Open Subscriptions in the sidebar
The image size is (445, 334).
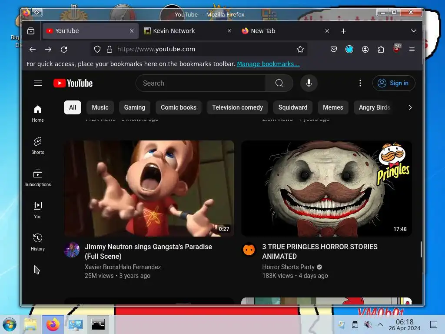[38, 178]
